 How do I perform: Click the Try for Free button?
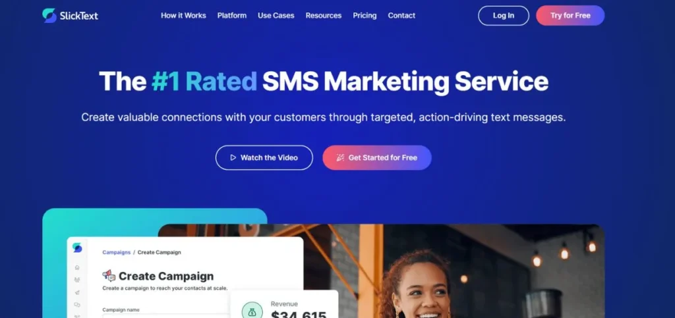point(570,15)
